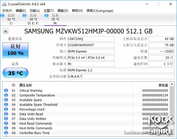Click the interface field NVM Express
This screenshot has width=177, height=139.
pos(91,51)
